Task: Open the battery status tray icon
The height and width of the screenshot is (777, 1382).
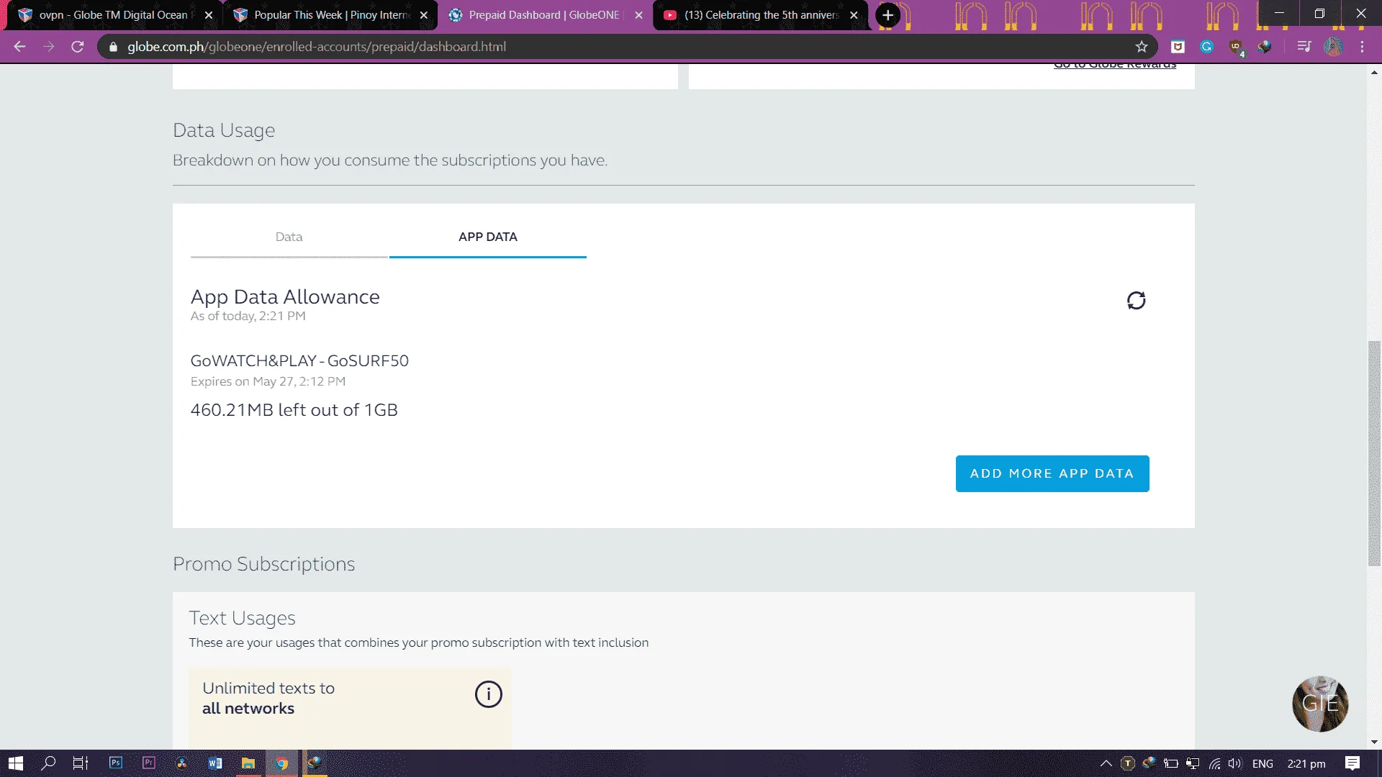Action: (x=1171, y=763)
